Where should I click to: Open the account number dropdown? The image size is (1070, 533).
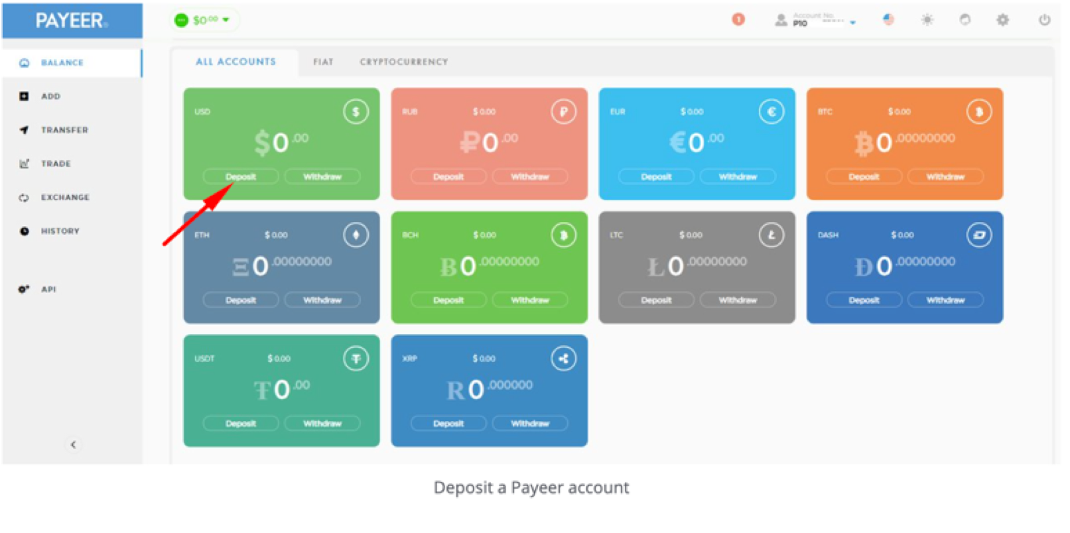coord(816,21)
